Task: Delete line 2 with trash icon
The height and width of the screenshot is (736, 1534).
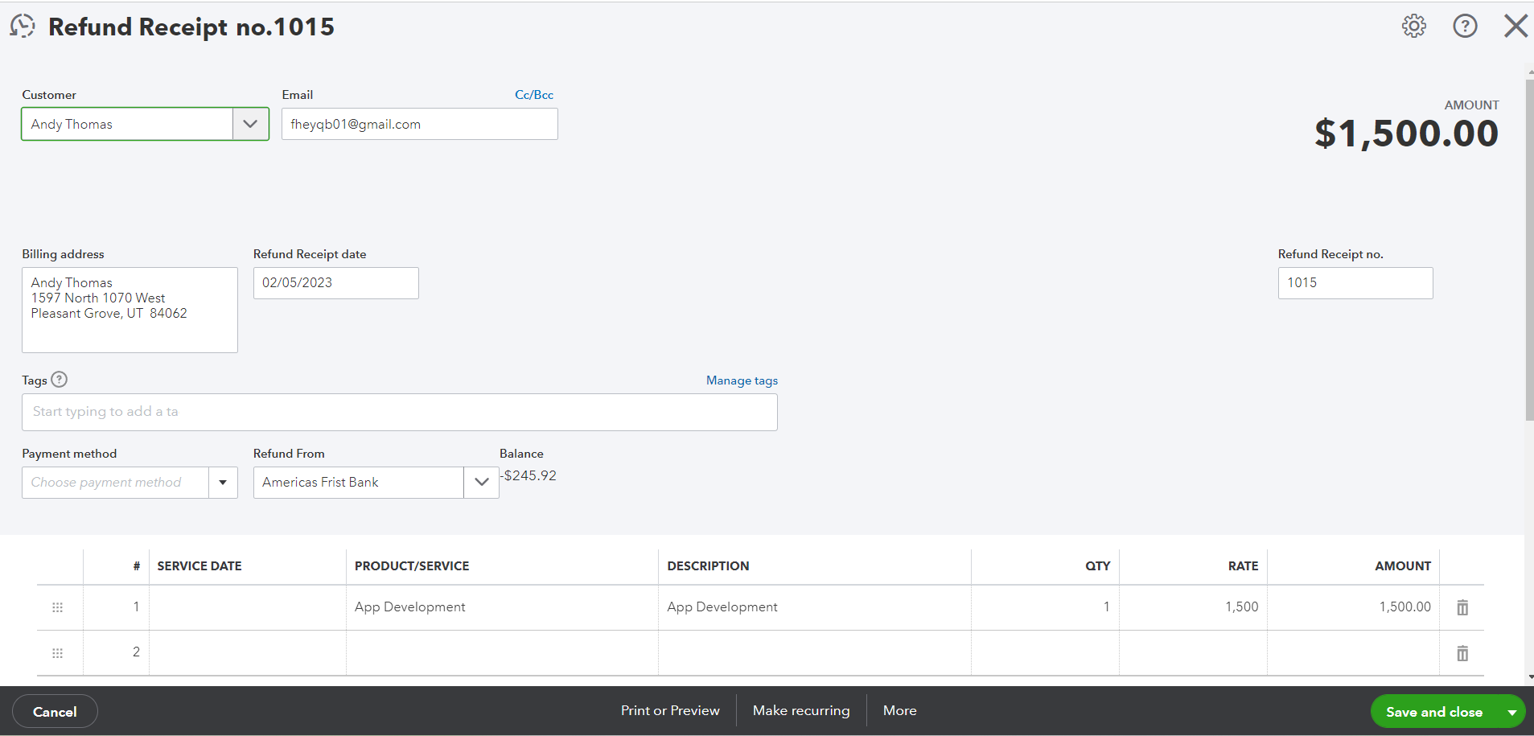Action: pyautogui.click(x=1462, y=653)
